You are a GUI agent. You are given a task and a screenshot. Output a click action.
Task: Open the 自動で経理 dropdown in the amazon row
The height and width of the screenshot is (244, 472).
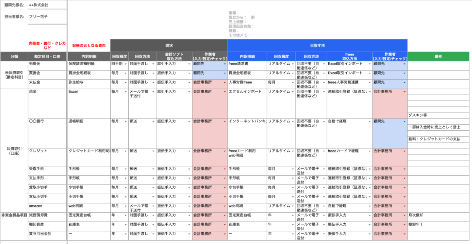(x=369, y=206)
